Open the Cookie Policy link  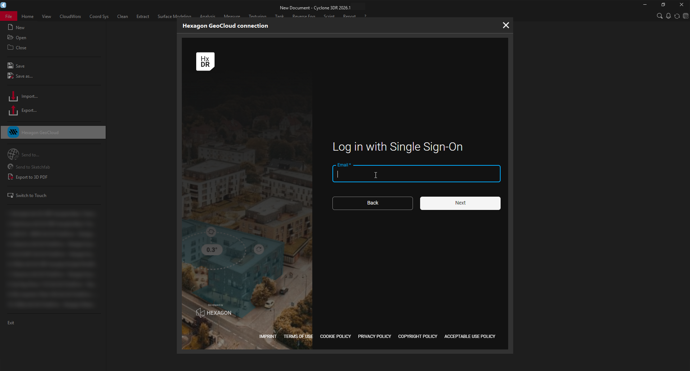point(336,336)
